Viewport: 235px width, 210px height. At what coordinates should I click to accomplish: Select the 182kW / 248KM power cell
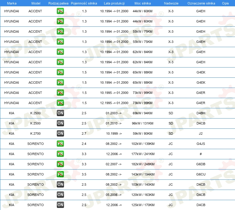click(143, 164)
